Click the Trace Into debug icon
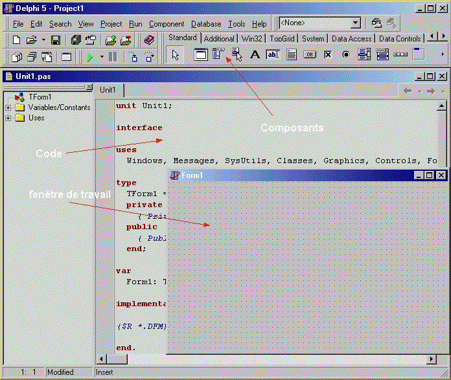 tap(133, 57)
